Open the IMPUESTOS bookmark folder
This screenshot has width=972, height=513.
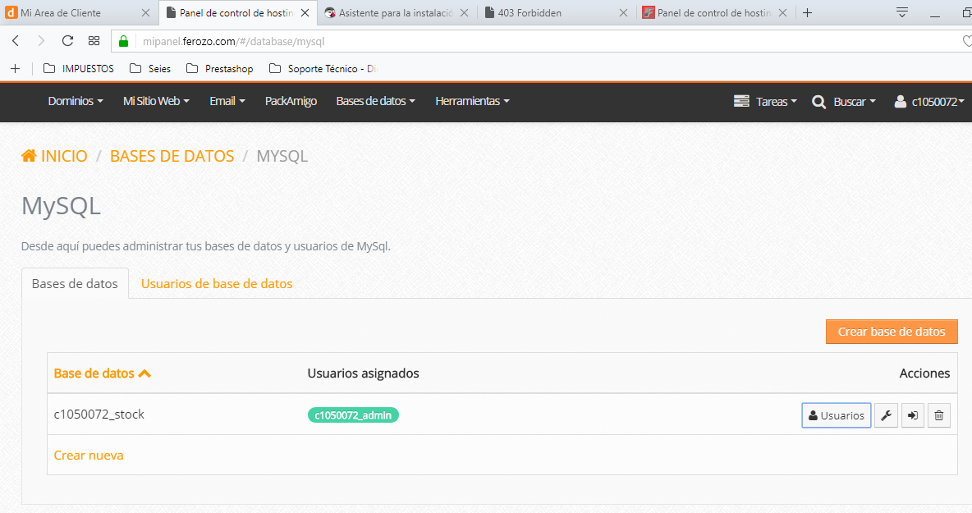(x=78, y=68)
